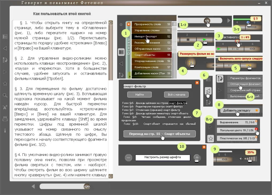Open the info icon in left sidebar
Screen dimensions: 272x195
point(5,131)
